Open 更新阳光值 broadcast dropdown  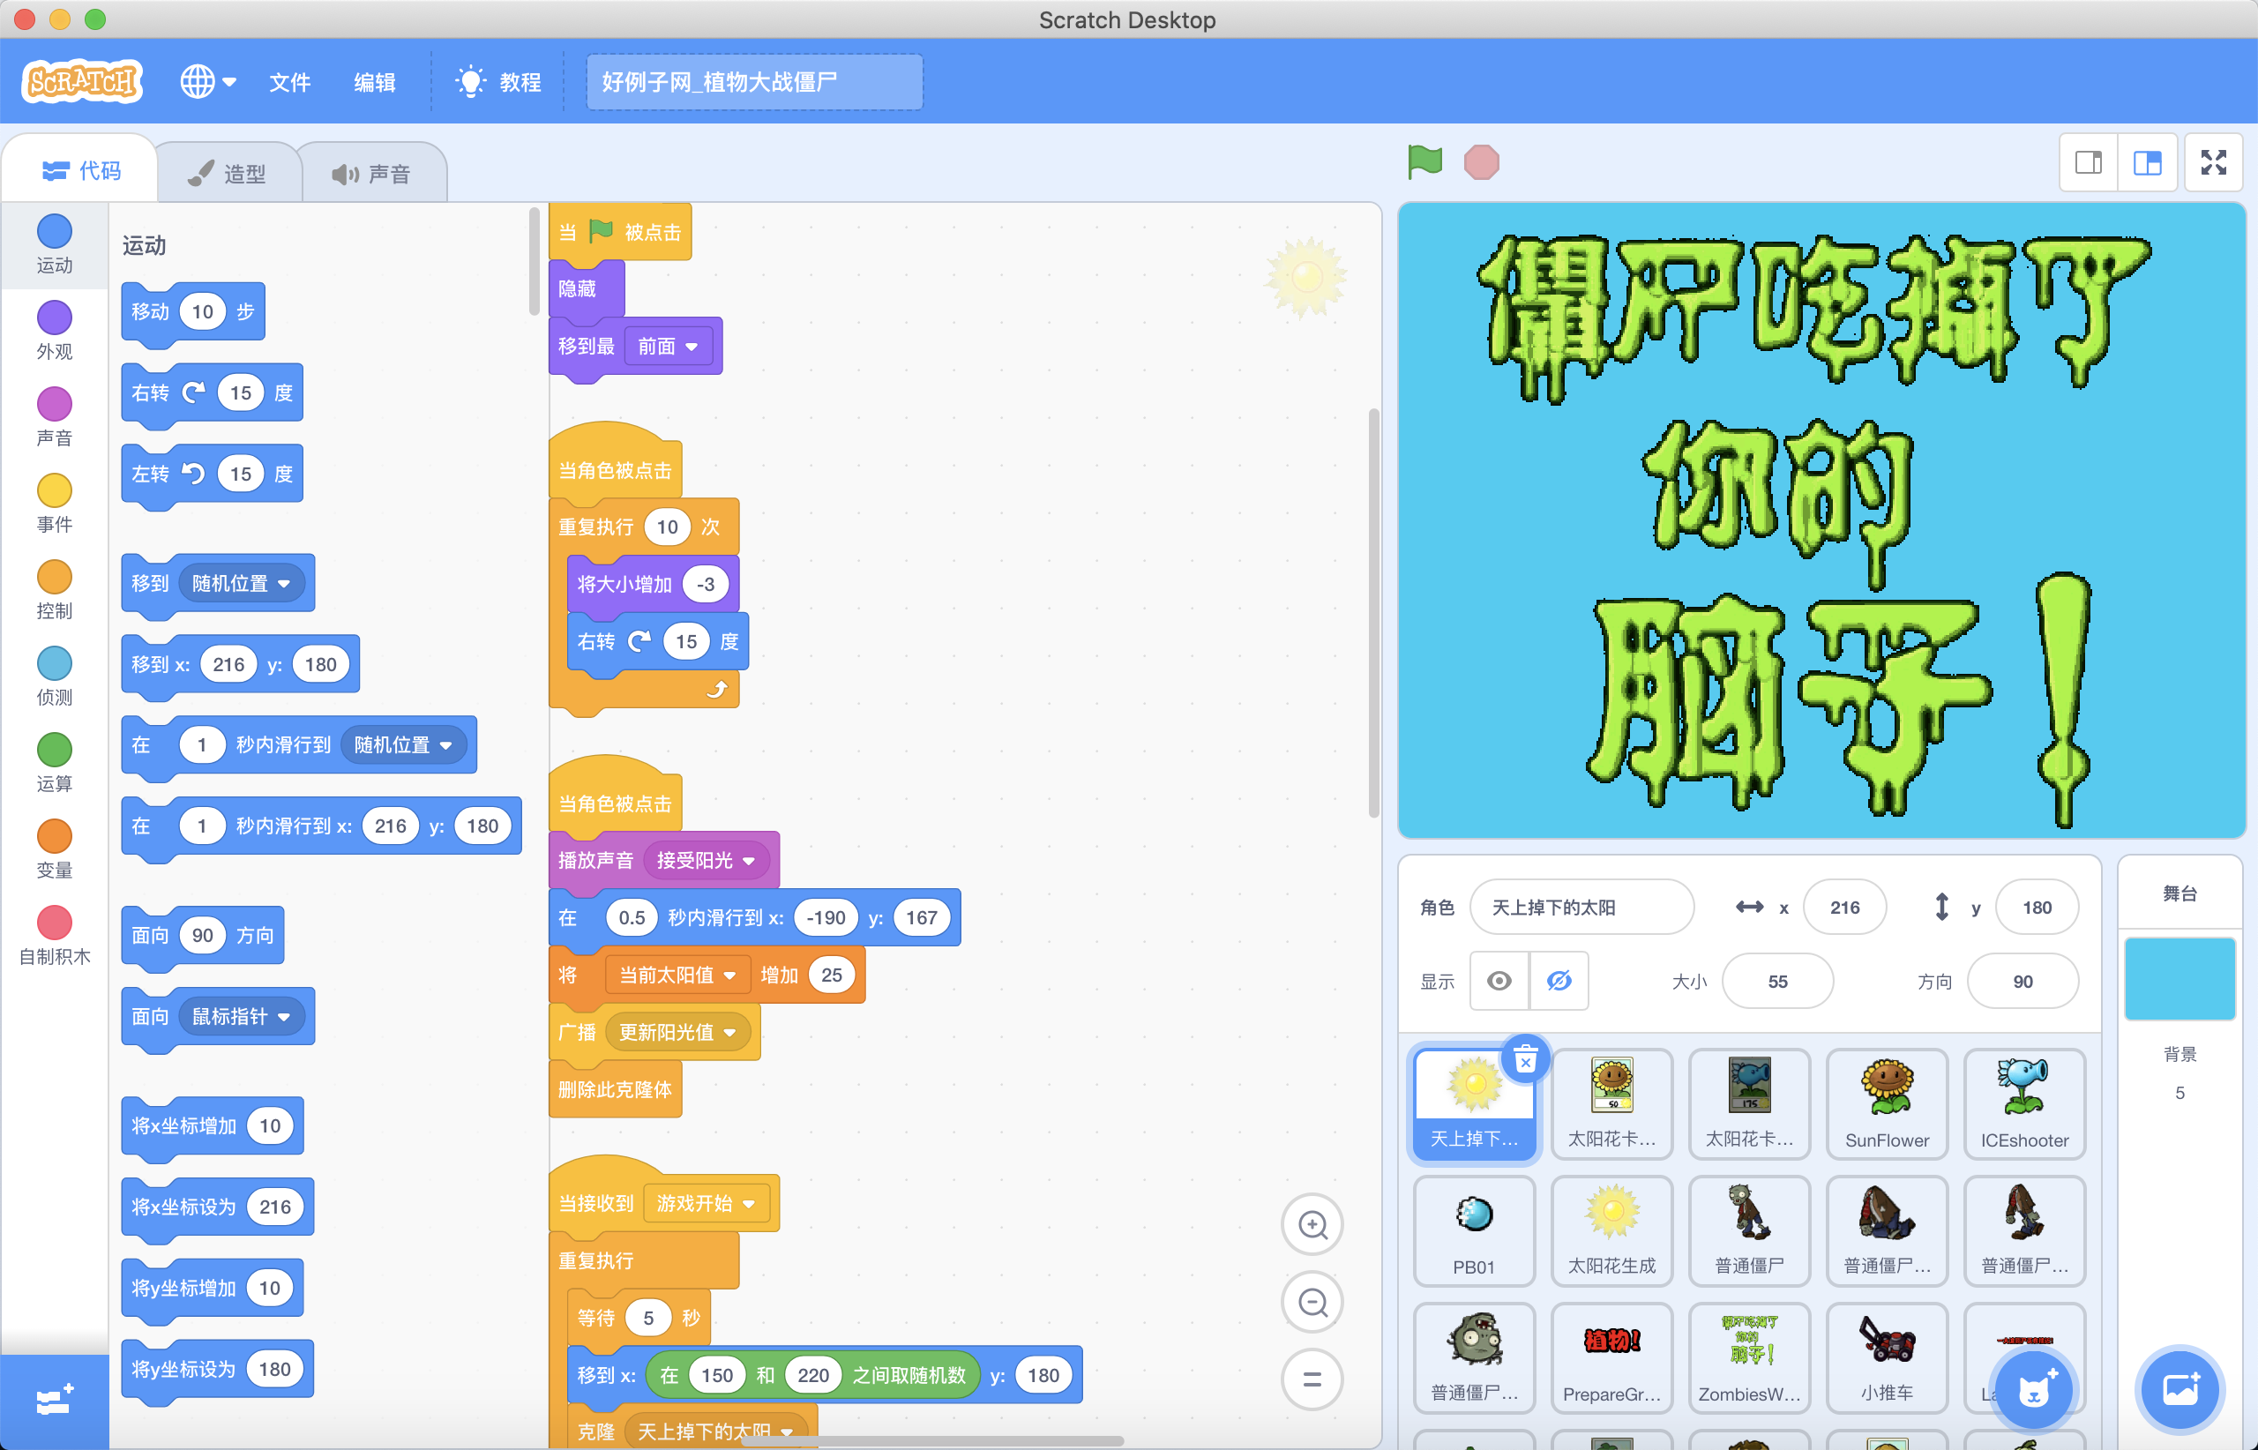pos(677,1033)
